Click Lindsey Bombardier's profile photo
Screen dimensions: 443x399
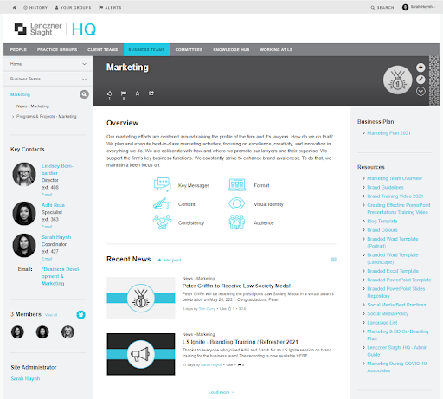[x=24, y=174]
